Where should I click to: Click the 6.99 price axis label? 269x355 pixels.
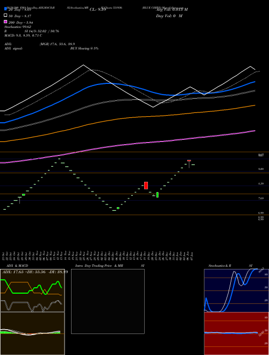pyautogui.click(x=261, y=213)
